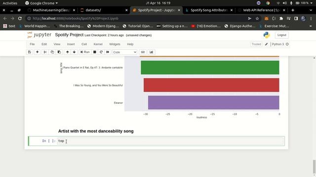Open the clock and calendar panel
The height and width of the screenshot is (177, 316).
coord(158,3)
